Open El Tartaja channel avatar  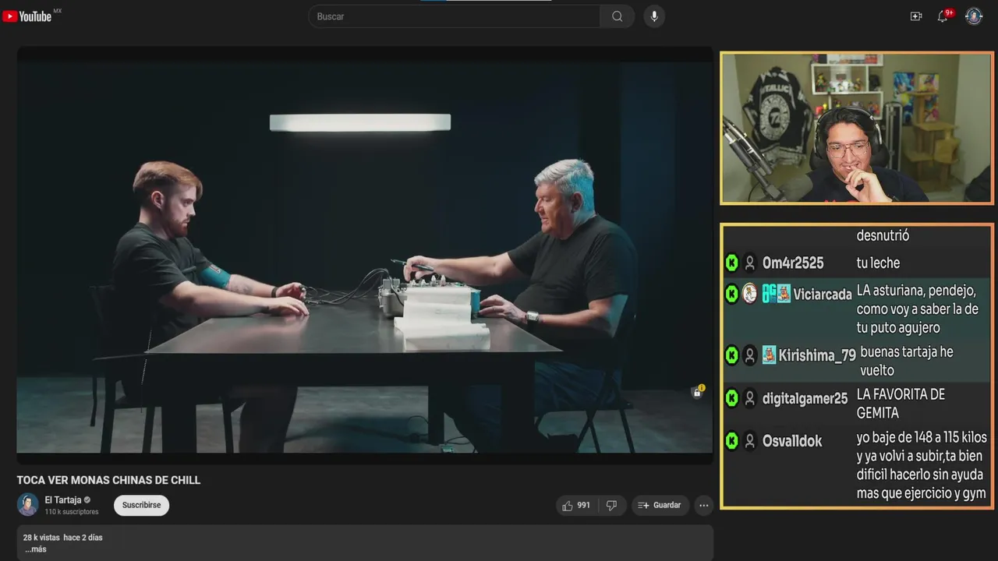click(x=28, y=505)
